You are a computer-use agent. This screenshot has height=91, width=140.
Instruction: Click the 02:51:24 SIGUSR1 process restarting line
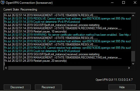(52, 54)
